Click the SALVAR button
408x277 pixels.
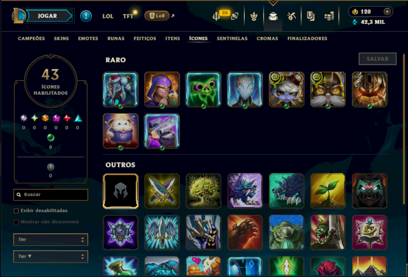[377, 59]
